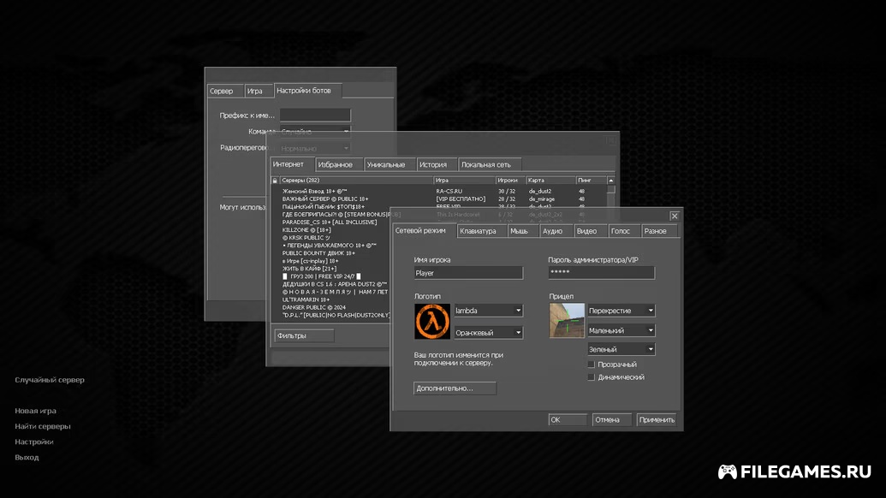This screenshot has height=498, width=886.
Task: Start Новая игра from the main menu
Action: (36, 411)
